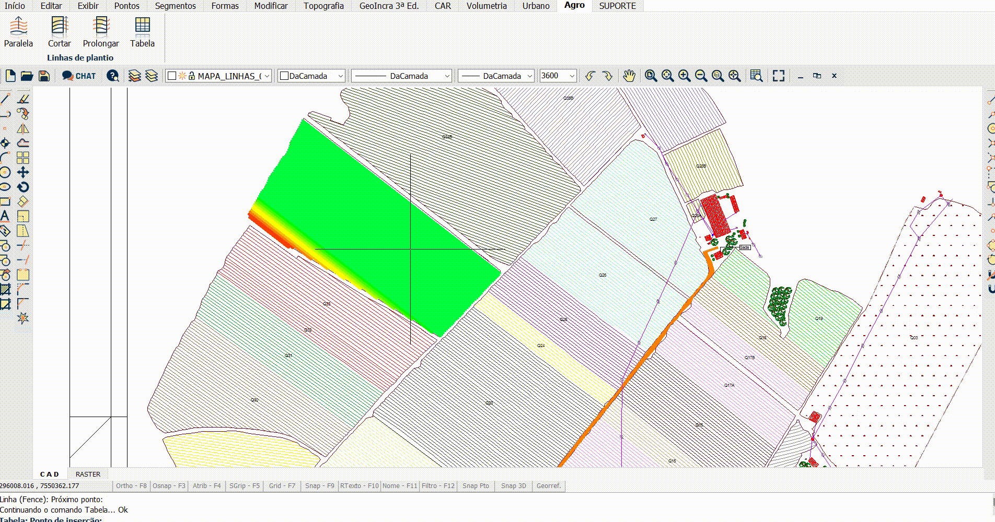This screenshot has width=995, height=522.
Task: Open the SUPORTE ribbon tab
Action: [617, 6]
